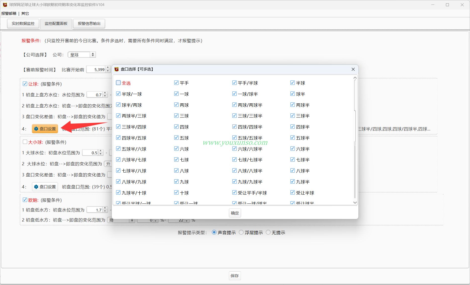Open the 升 dropdown in 大球水位 row
The image size is (470, 285).
pos(108,164)
